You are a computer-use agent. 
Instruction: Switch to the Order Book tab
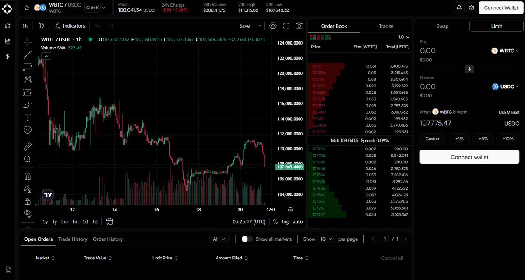click(334, 26)
